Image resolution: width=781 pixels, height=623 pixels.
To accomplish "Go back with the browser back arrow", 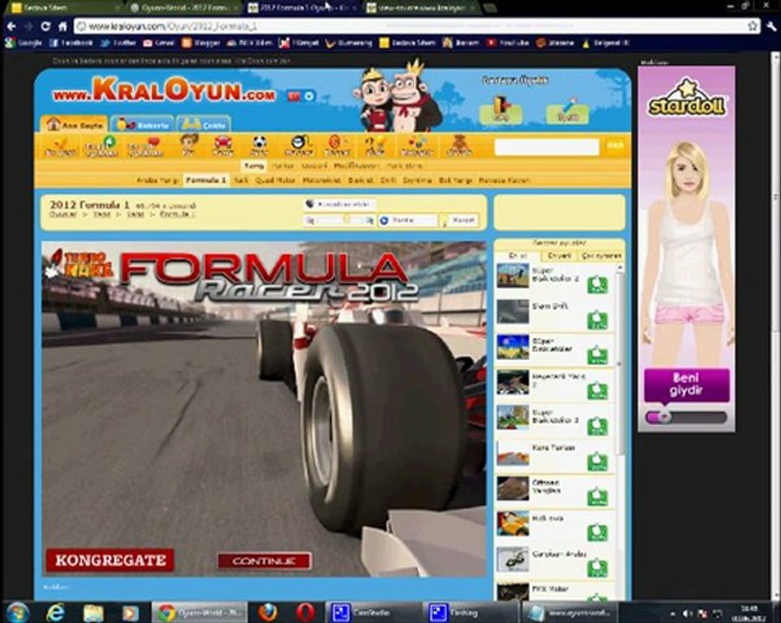I will (11, 26).
